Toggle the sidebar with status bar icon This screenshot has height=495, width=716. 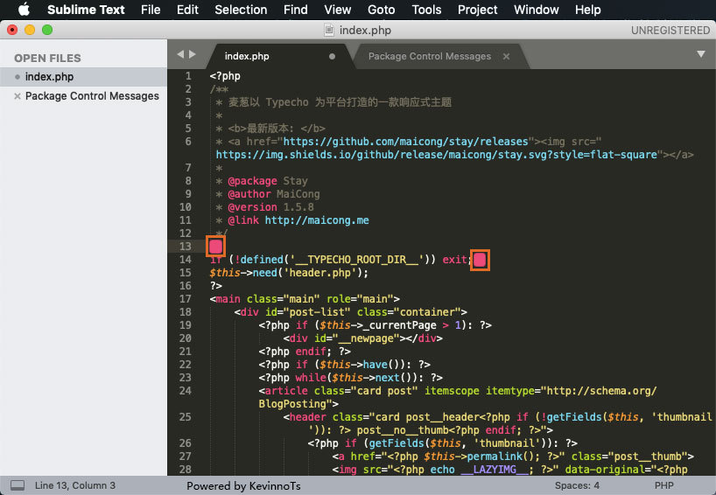[x=18, y=485]
